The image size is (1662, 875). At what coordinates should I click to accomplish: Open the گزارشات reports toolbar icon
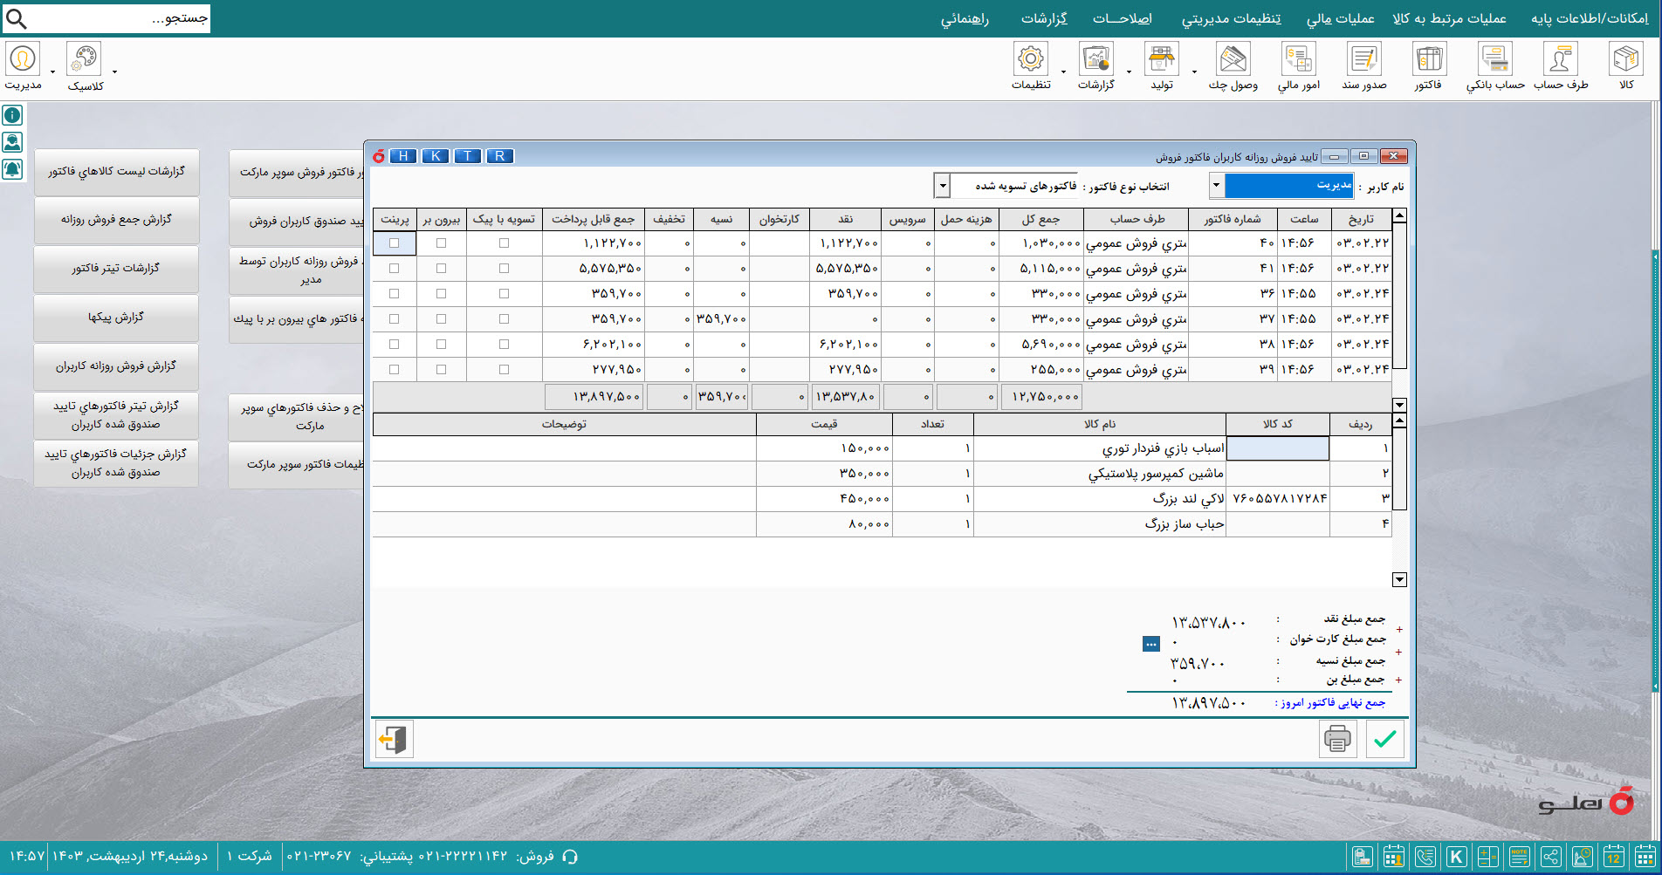click(x=1096, y=58)
